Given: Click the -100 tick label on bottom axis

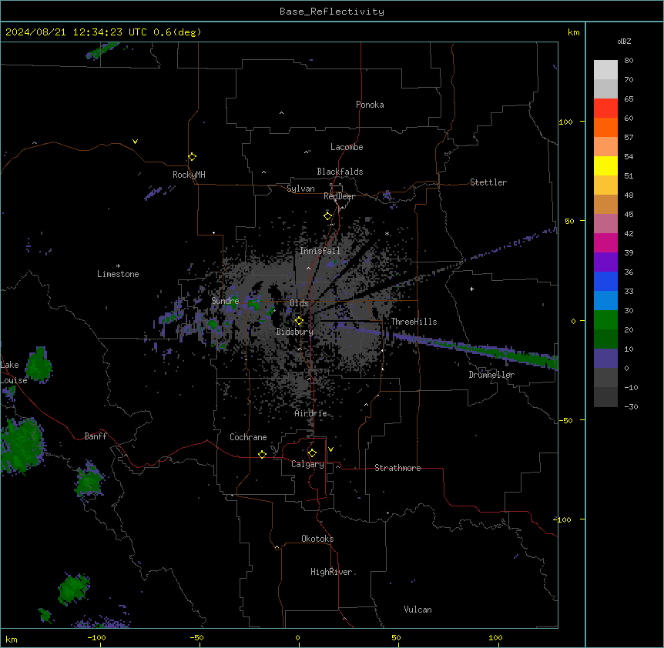Looking at the screenshot, I should tap(96, 637).
